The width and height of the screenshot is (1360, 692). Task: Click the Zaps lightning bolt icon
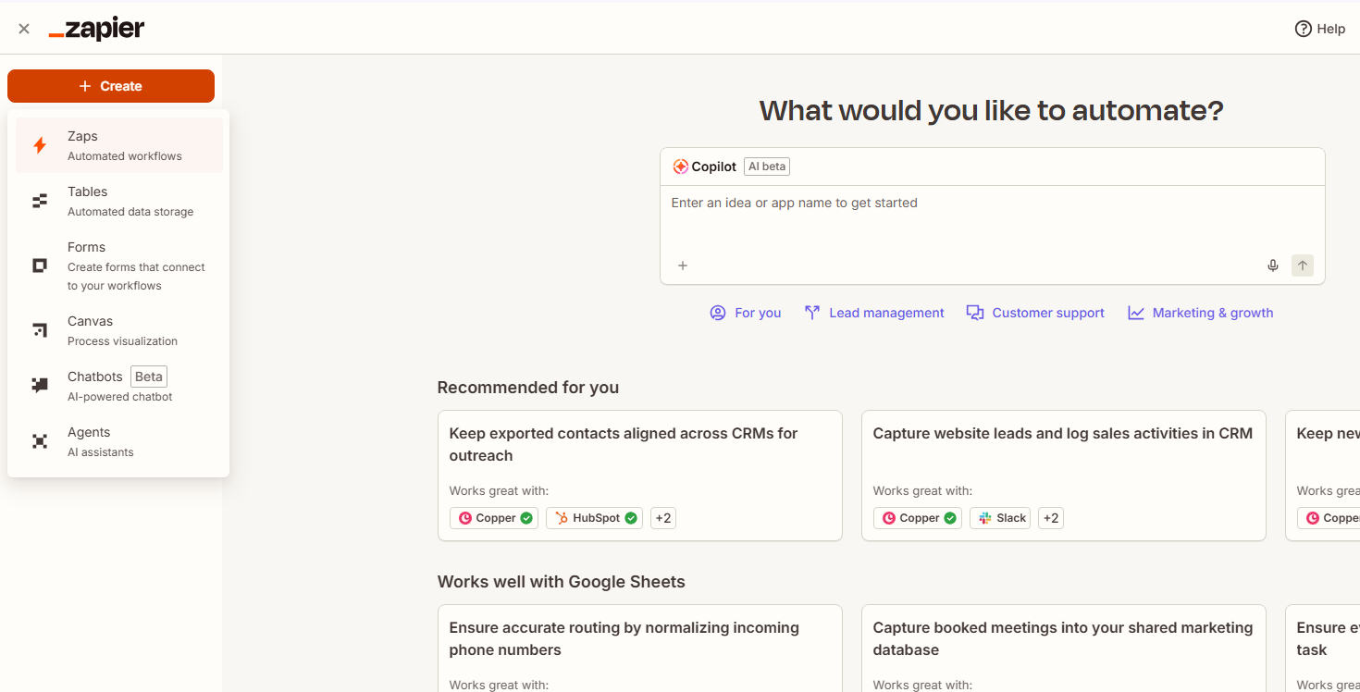click(40, 145)
